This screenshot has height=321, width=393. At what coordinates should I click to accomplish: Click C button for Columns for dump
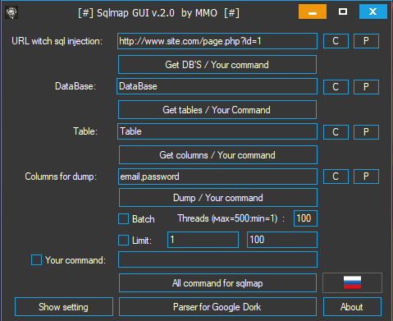click(x=336, y=177)
